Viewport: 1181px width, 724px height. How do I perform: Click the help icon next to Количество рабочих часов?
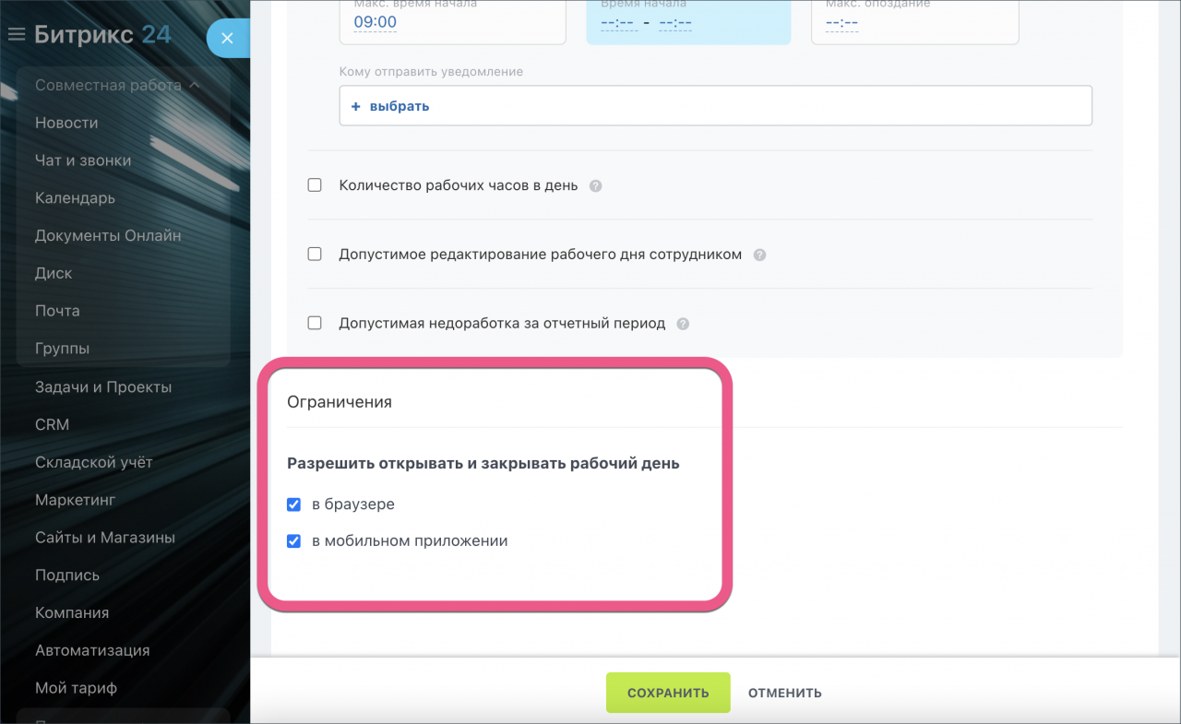coord(595,185)
